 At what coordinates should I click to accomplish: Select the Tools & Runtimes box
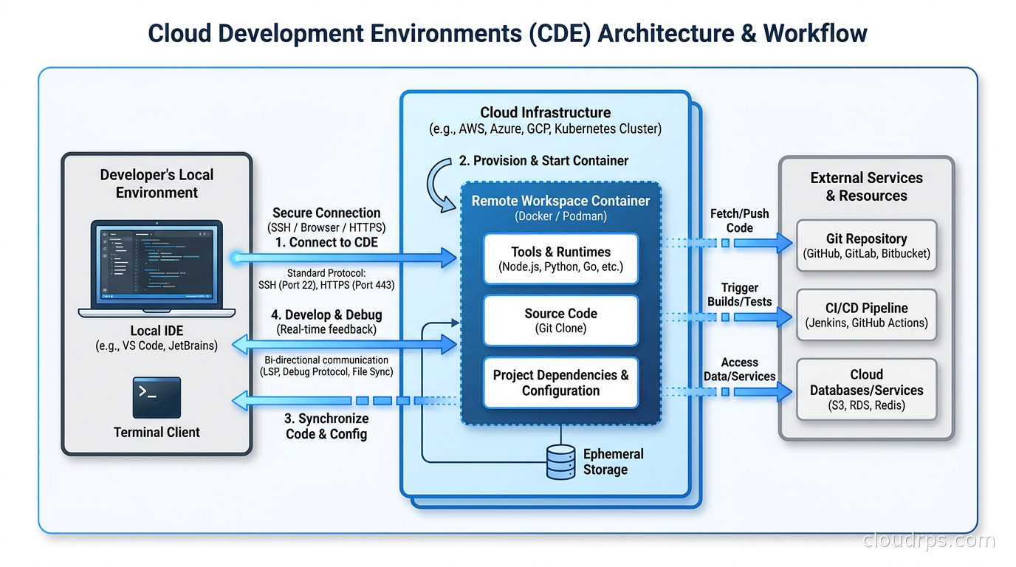click(560, 259)
